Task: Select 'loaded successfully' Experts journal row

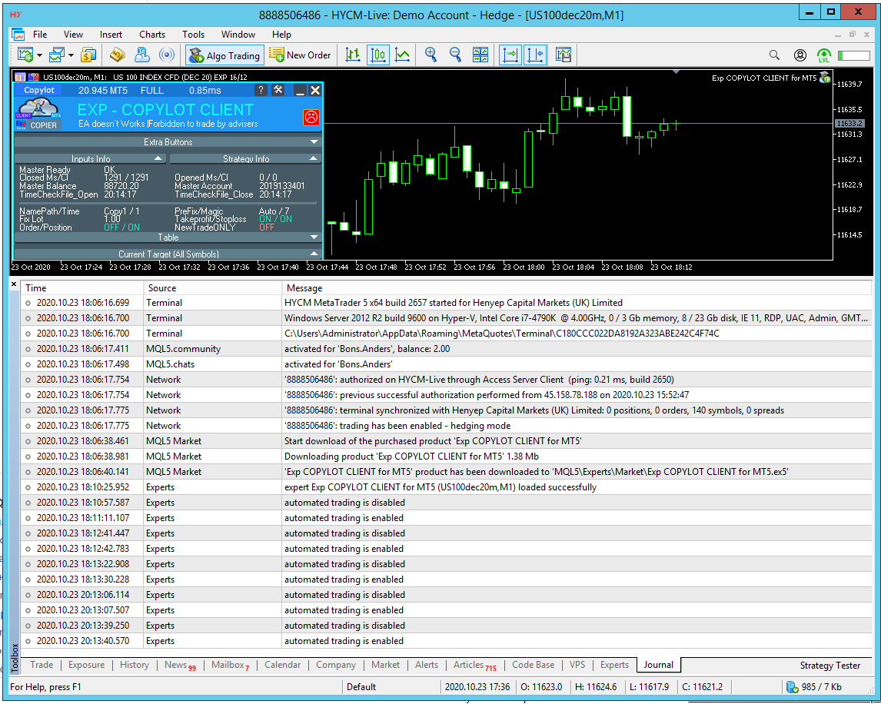Action: click(447, 487)
